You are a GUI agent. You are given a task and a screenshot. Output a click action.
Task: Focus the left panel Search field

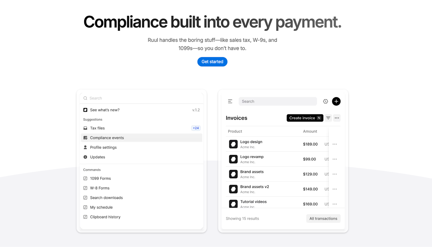tap(141, 98)
